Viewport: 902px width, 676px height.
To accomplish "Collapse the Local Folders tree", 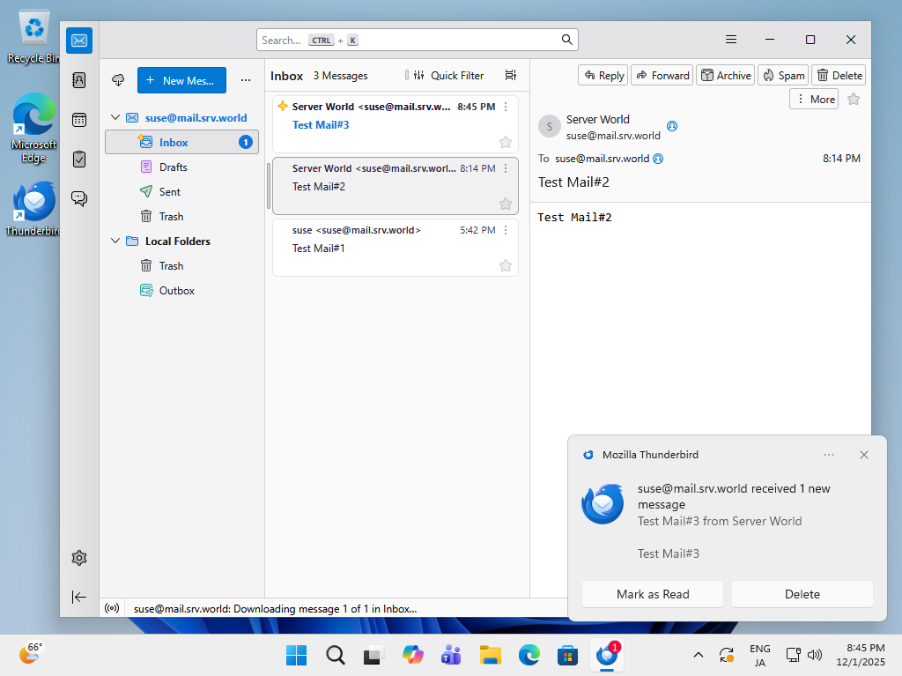I will 115,241.
